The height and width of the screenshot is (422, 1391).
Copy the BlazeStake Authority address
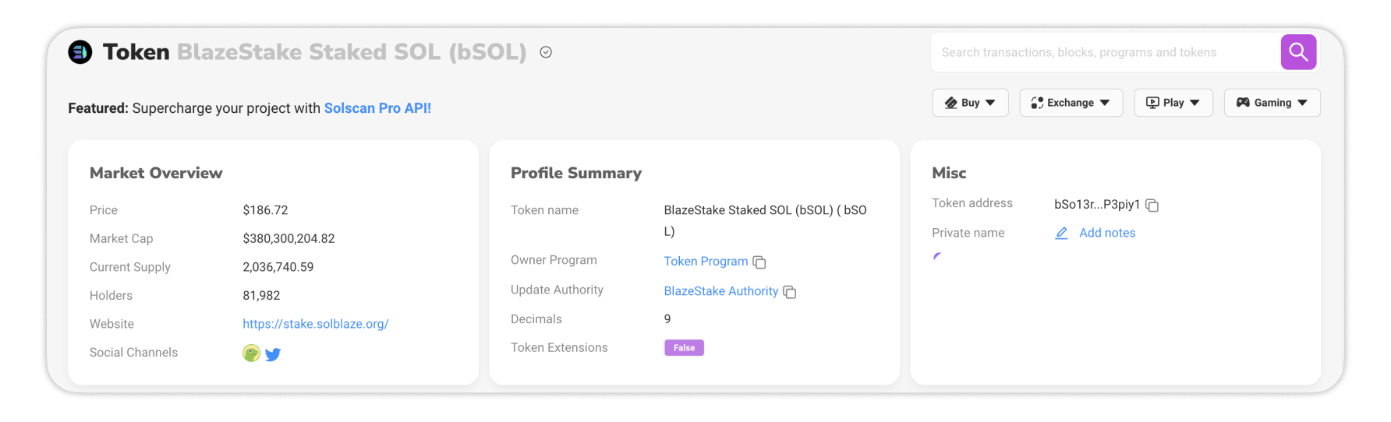[789, 292]
